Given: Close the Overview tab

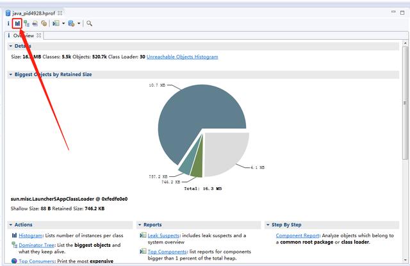Looking at the screenshot, I should coord(38,35).
